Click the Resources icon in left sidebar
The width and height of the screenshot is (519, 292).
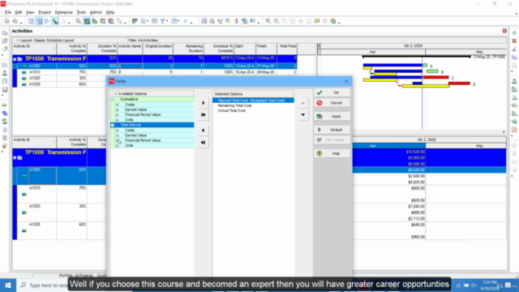[x=5, y=73]
